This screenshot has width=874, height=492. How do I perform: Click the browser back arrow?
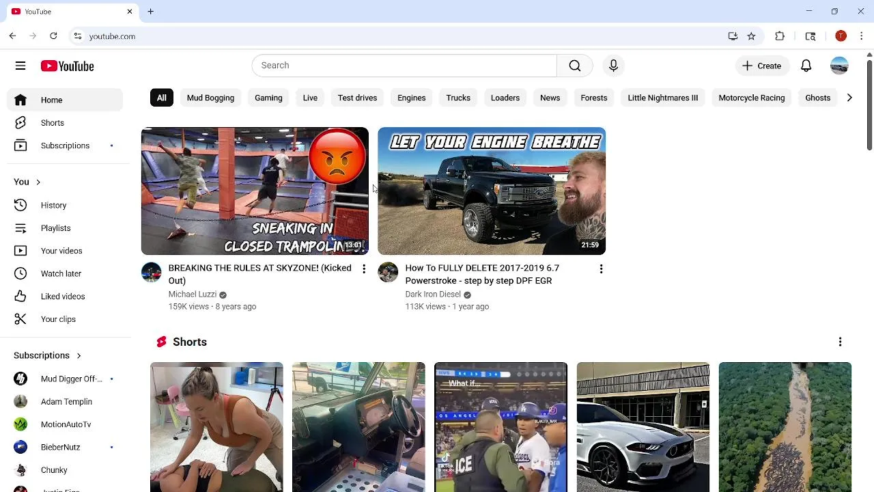click(12, 36)
